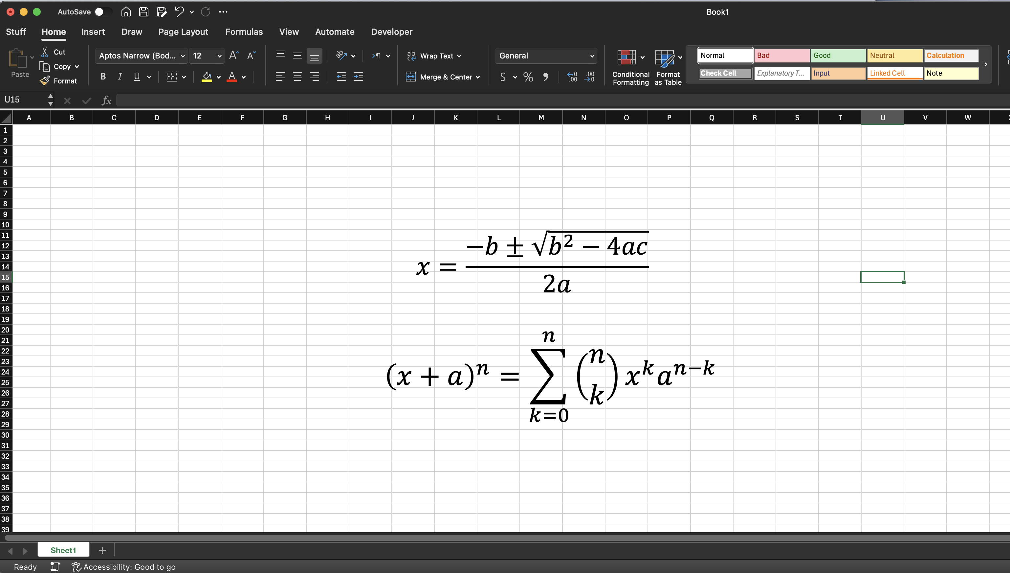Open the font size dropdown

coord(220,56)
